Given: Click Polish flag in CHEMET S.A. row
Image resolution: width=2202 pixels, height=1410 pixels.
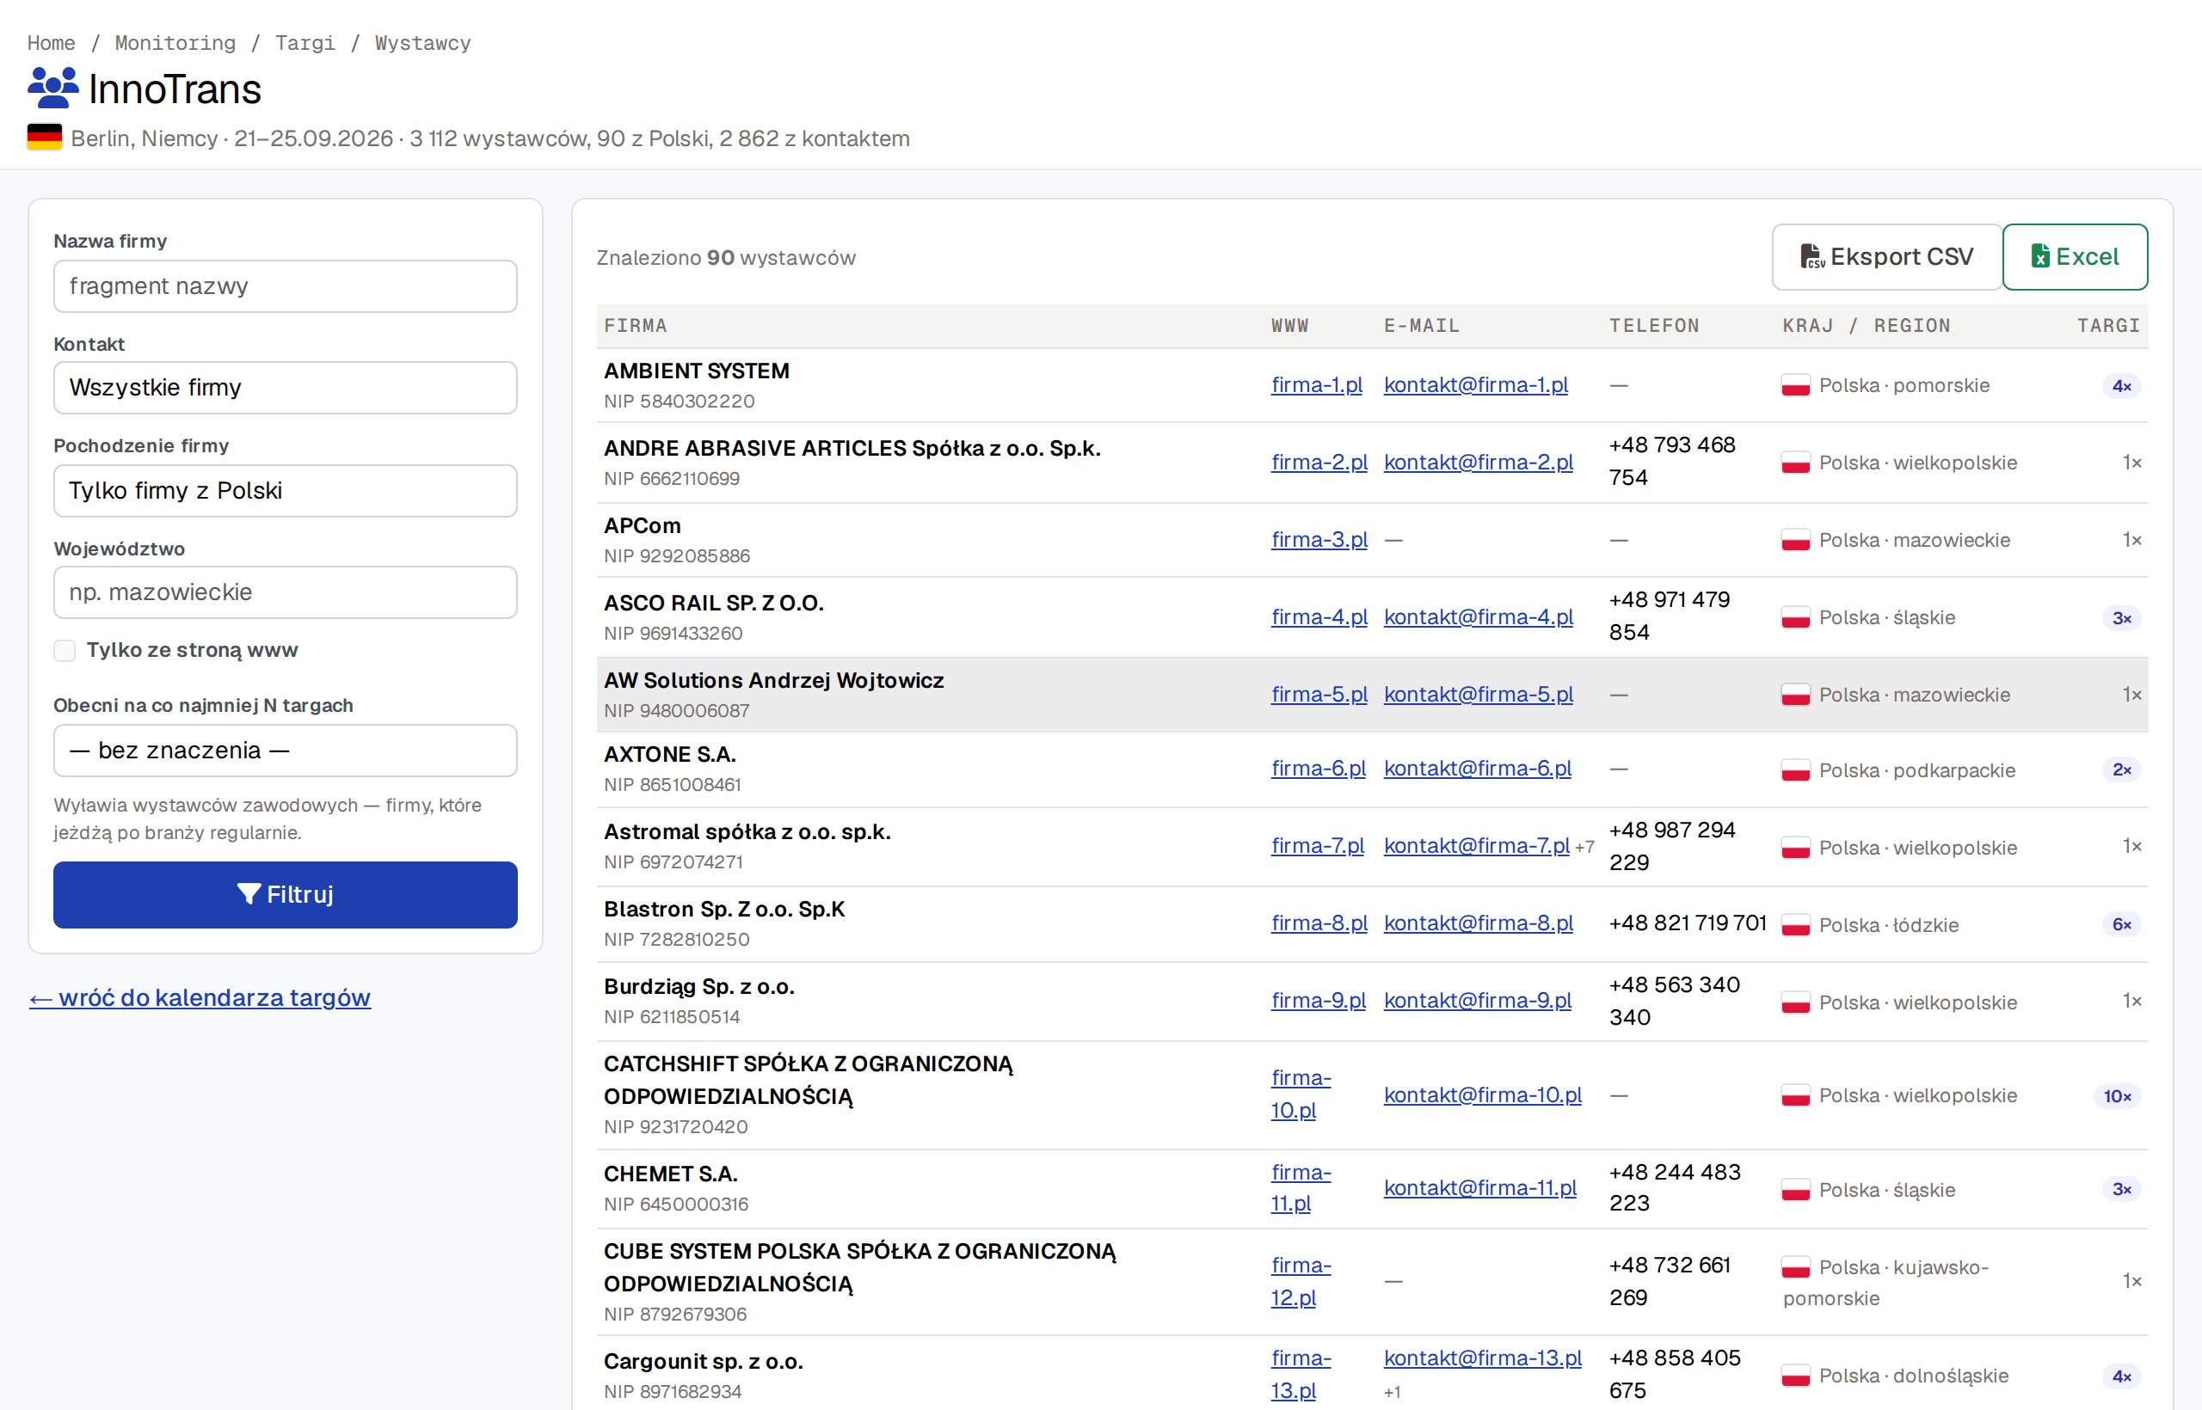Looking at the screenshot, I should pyautogui.click(x=1795, y=1189).
